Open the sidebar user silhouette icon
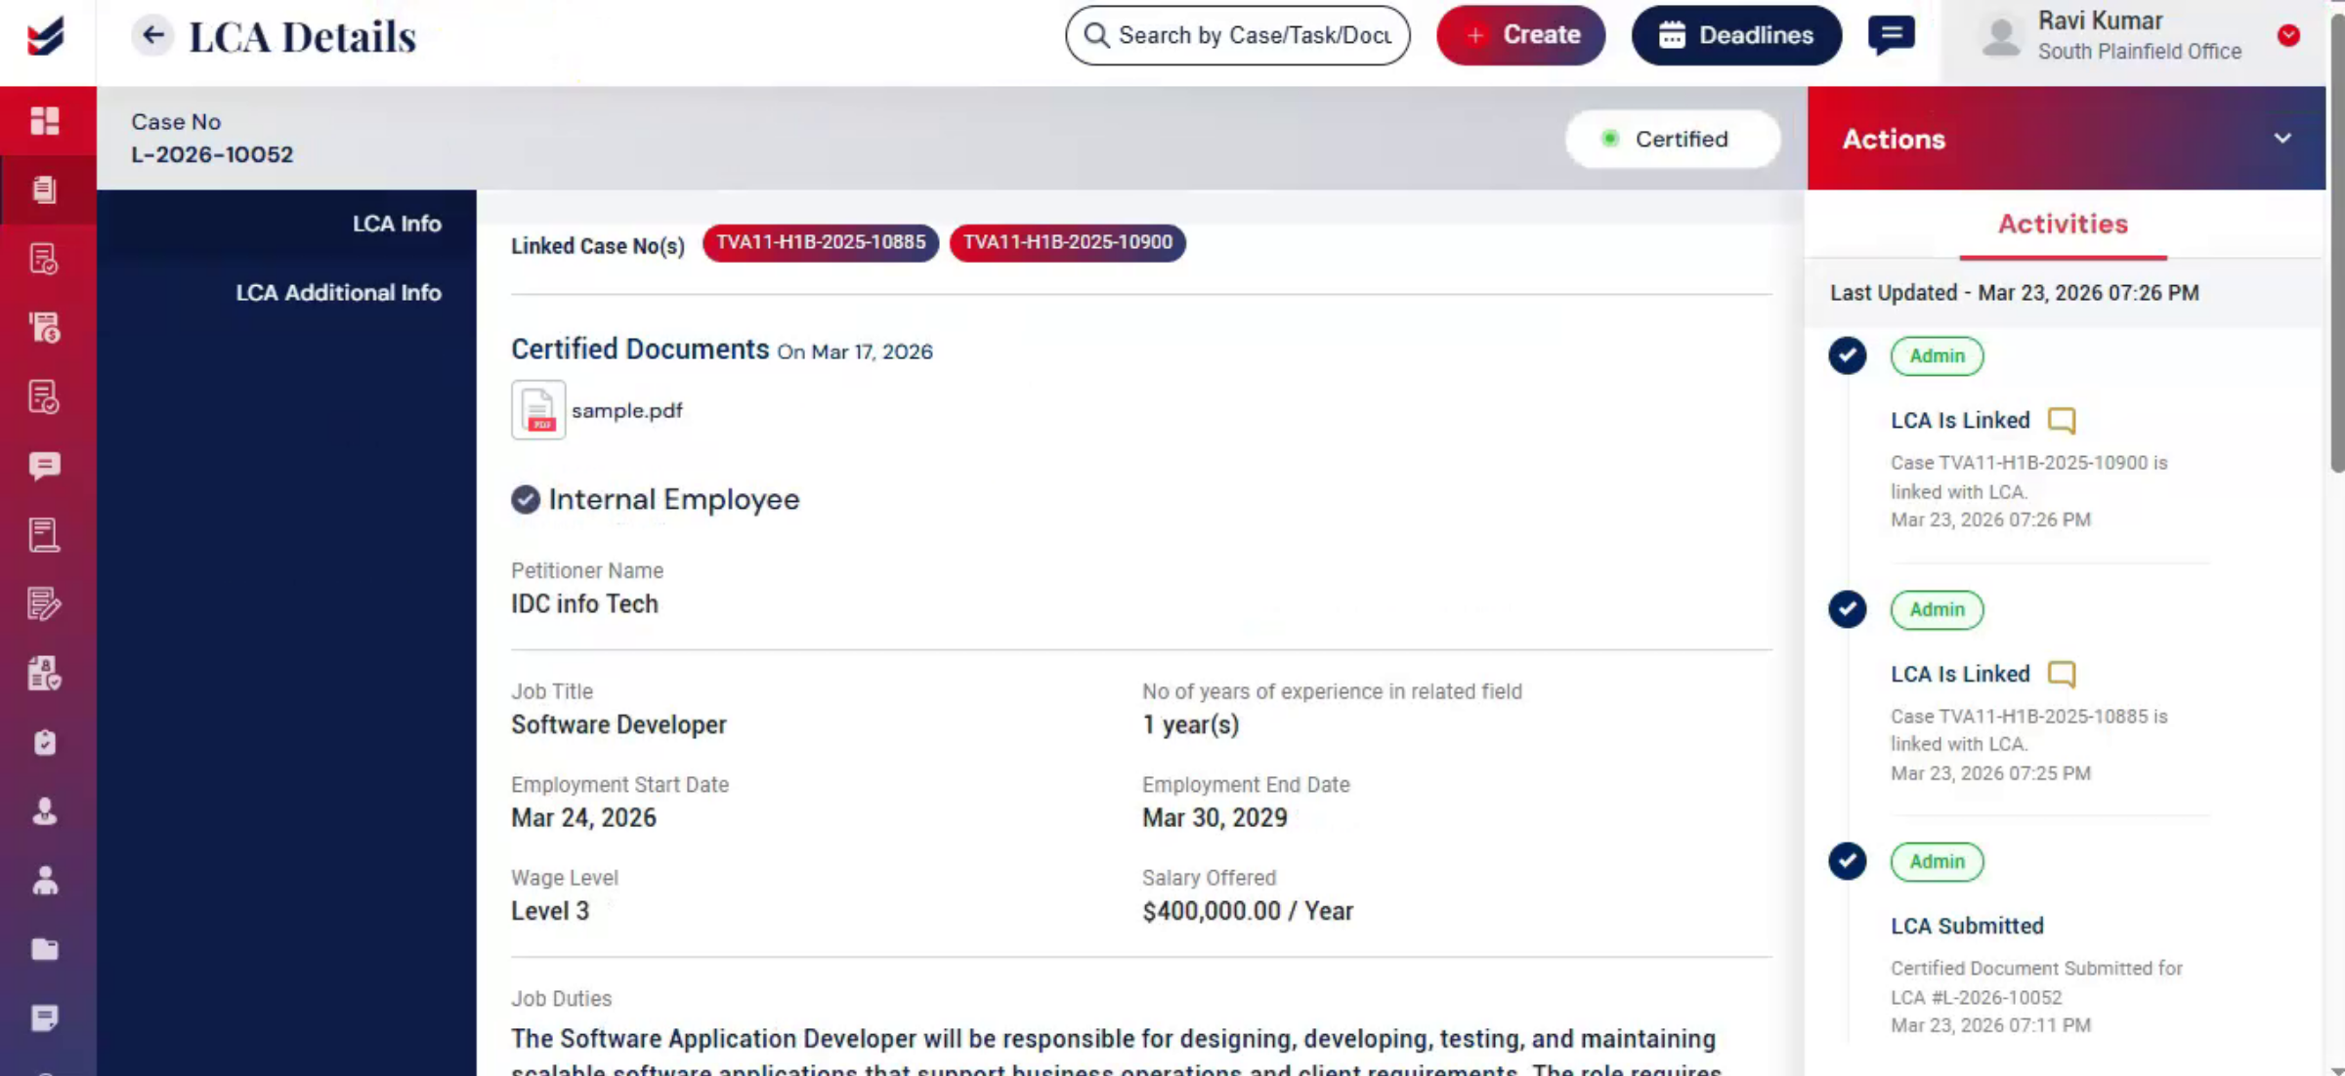 tap(45, 811)
